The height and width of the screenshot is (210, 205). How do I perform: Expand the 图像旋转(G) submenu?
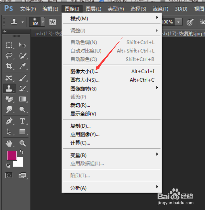[x=112, y=89]
